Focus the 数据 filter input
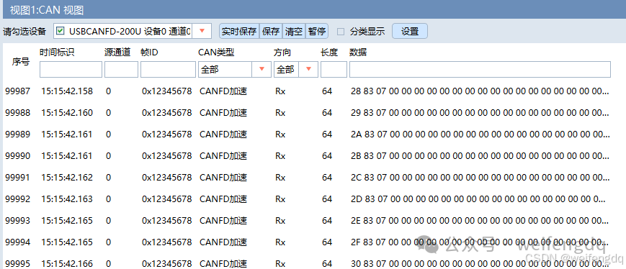The height and width of the screenshot is (269, 626). pos(480,69)
